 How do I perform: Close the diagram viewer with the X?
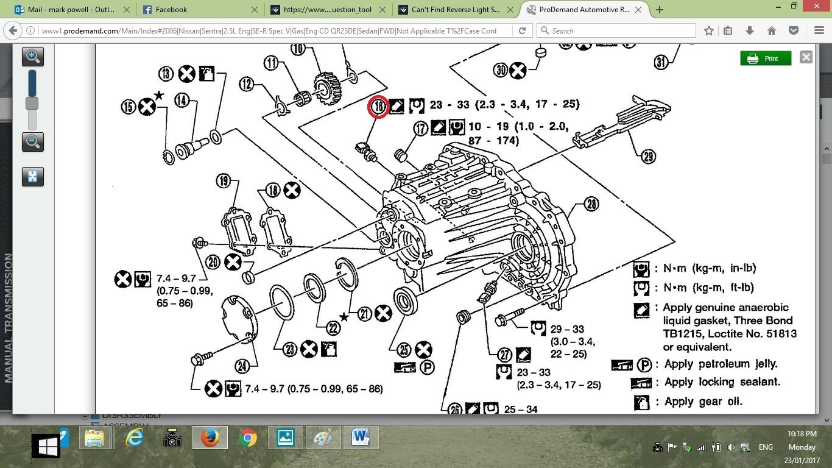click(x=806, y=57)
